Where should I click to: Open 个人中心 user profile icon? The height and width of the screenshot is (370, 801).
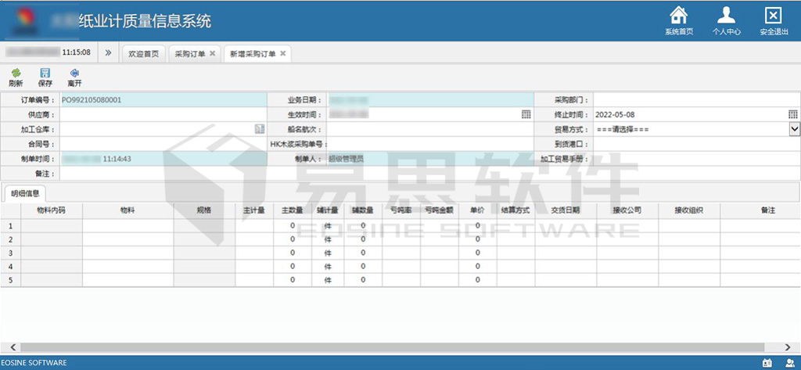[x=726, y=16]
